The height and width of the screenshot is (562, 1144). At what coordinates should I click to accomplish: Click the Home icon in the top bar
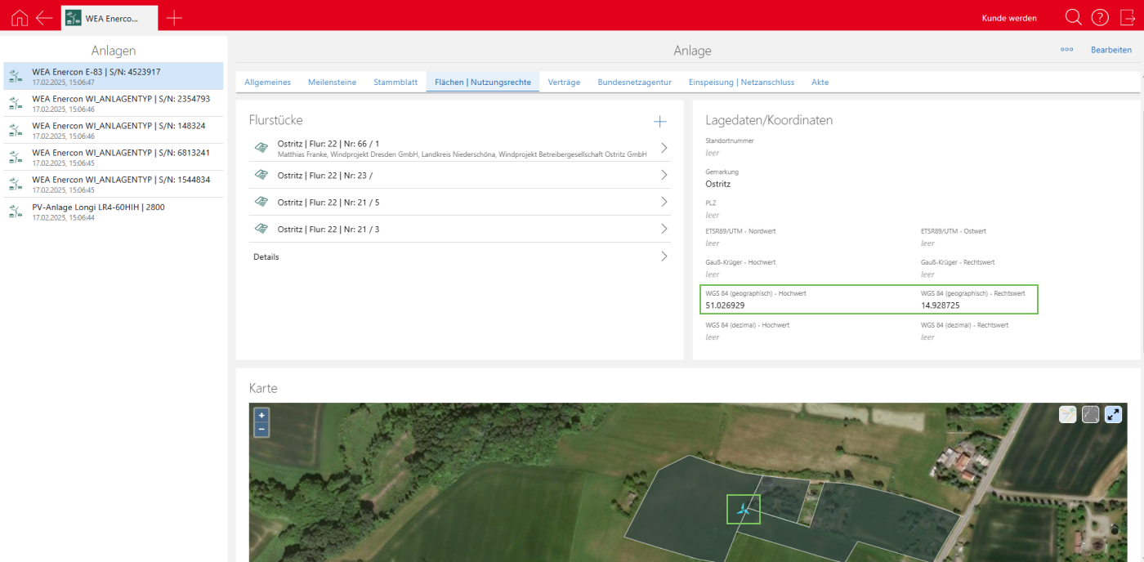point(20,18)
